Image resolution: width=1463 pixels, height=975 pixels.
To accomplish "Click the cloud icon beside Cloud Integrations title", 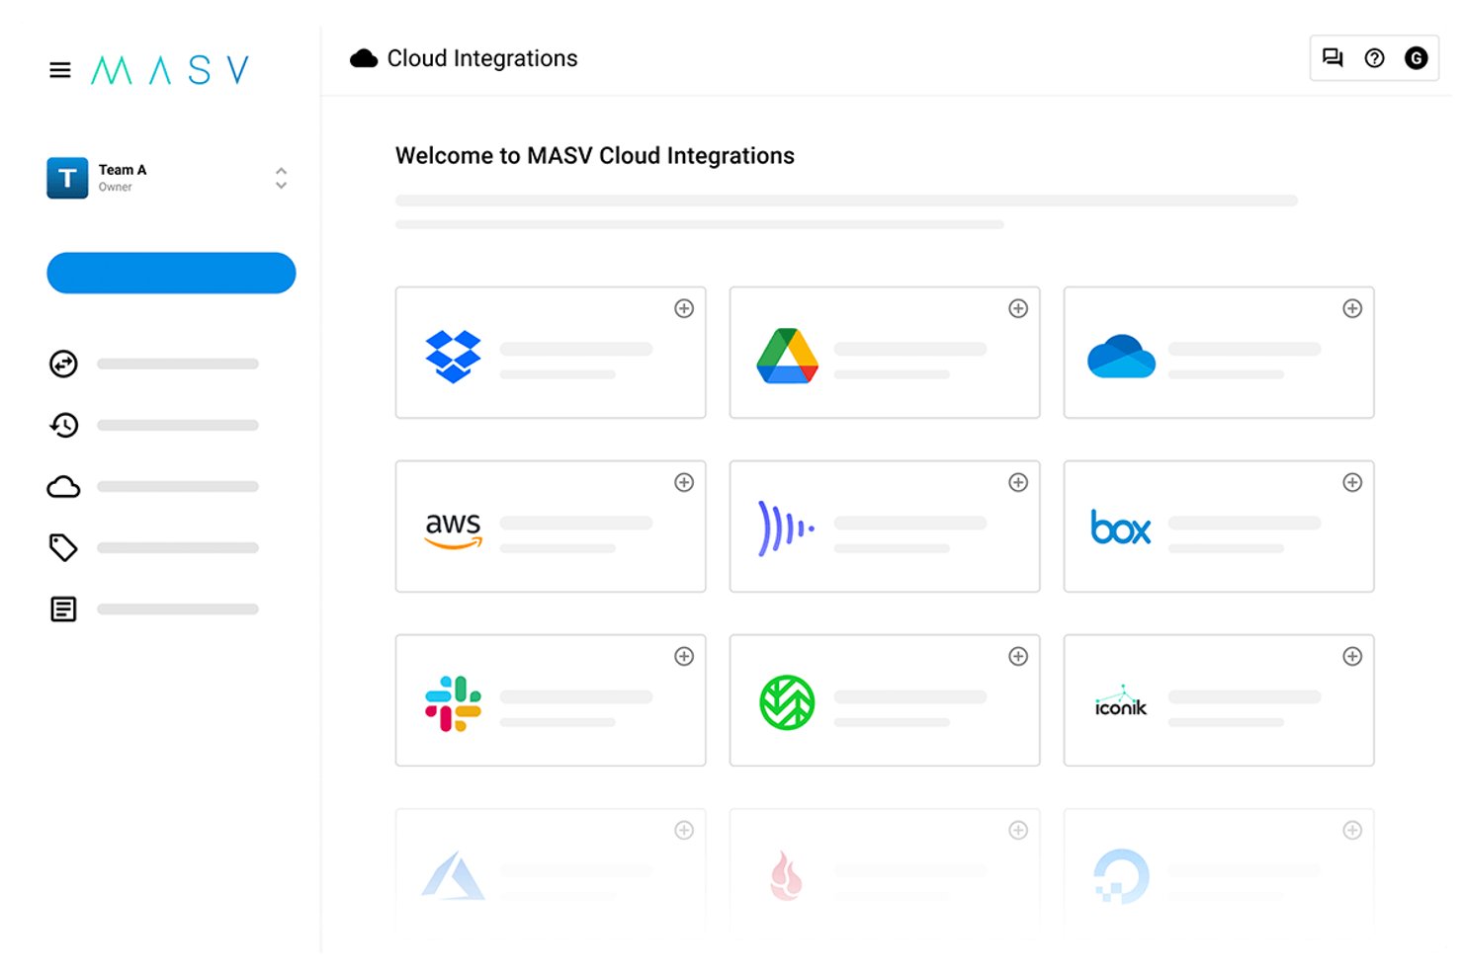I will tap(364, 58).
